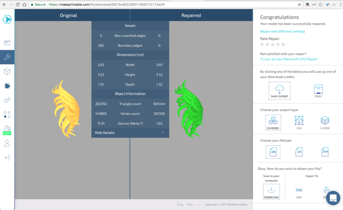Click the Print 3D printer icon
Viewport: 343px width, 210px height.
coord(318,91)
